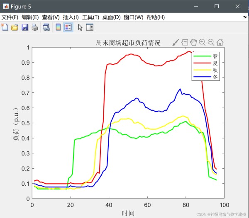
Task: Click the y-axis tick label 0.9
Action: (26, 63)
